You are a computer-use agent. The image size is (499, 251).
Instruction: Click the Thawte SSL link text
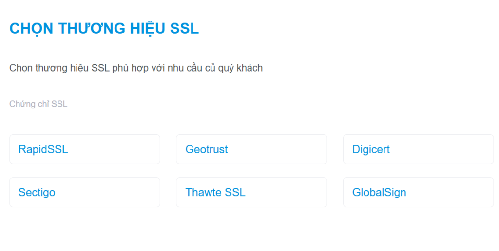(215, 192)
